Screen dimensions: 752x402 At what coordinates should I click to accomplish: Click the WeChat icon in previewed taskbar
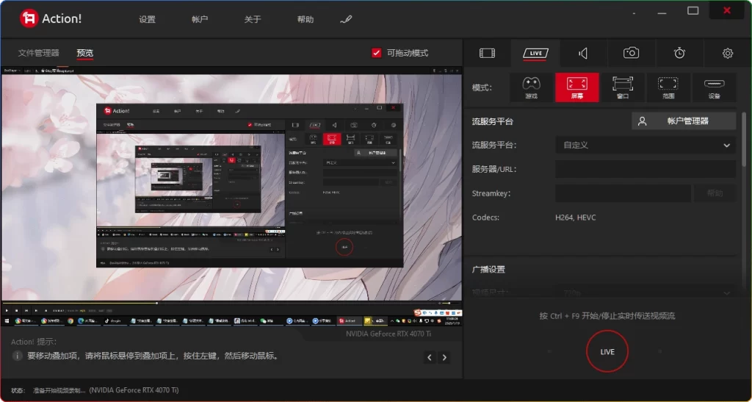tap(264, 321)
